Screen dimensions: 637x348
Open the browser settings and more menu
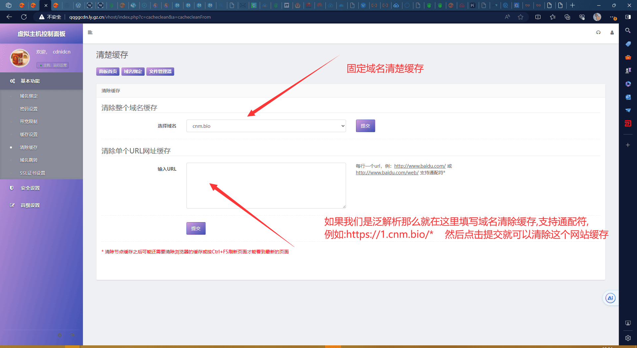click(613, 17)
